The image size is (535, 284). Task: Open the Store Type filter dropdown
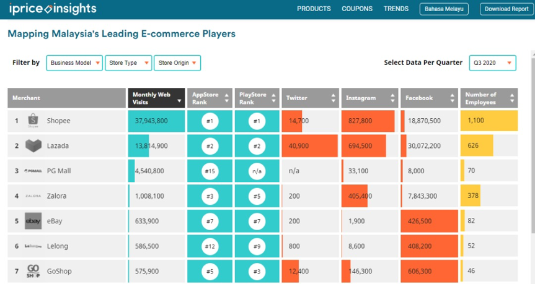tap(128, 63)
